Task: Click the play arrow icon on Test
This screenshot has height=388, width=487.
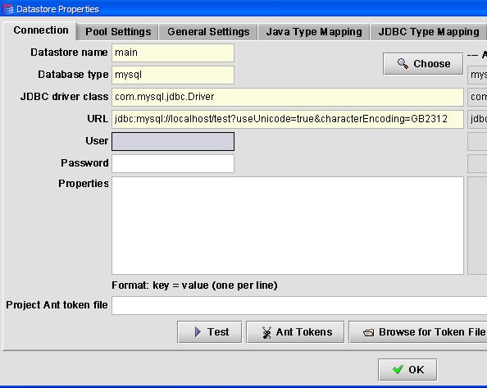Action: click(x=198, y=332)
